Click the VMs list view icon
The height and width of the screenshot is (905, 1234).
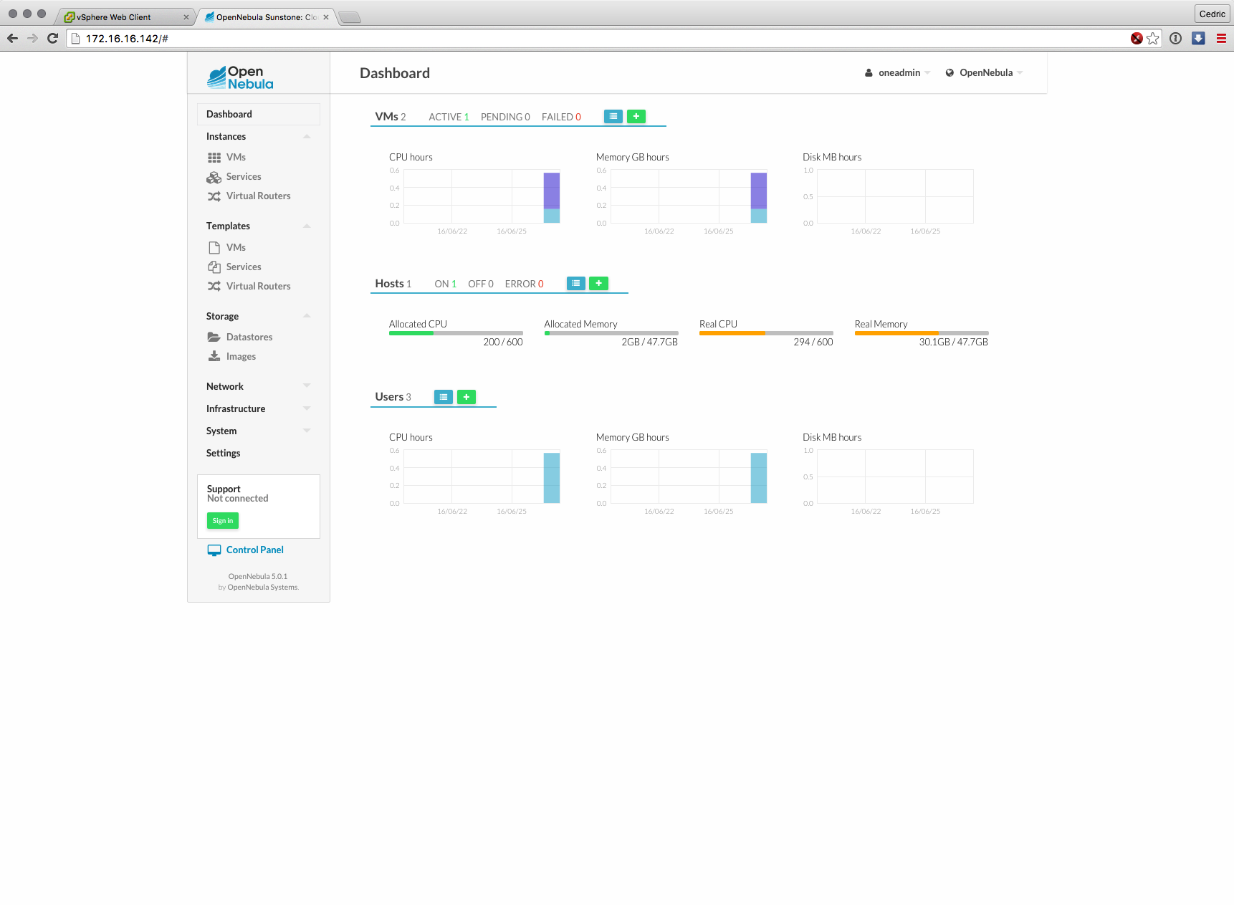click(613, 116)
